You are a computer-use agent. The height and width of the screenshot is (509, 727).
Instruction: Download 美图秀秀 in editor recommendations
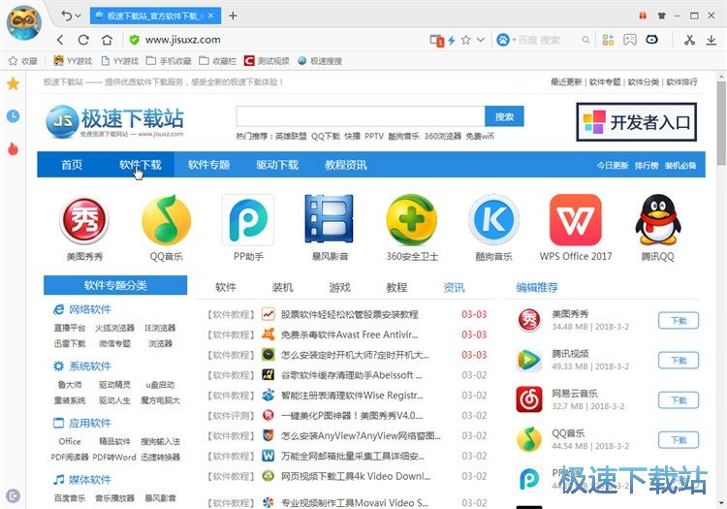coord(679,320)
